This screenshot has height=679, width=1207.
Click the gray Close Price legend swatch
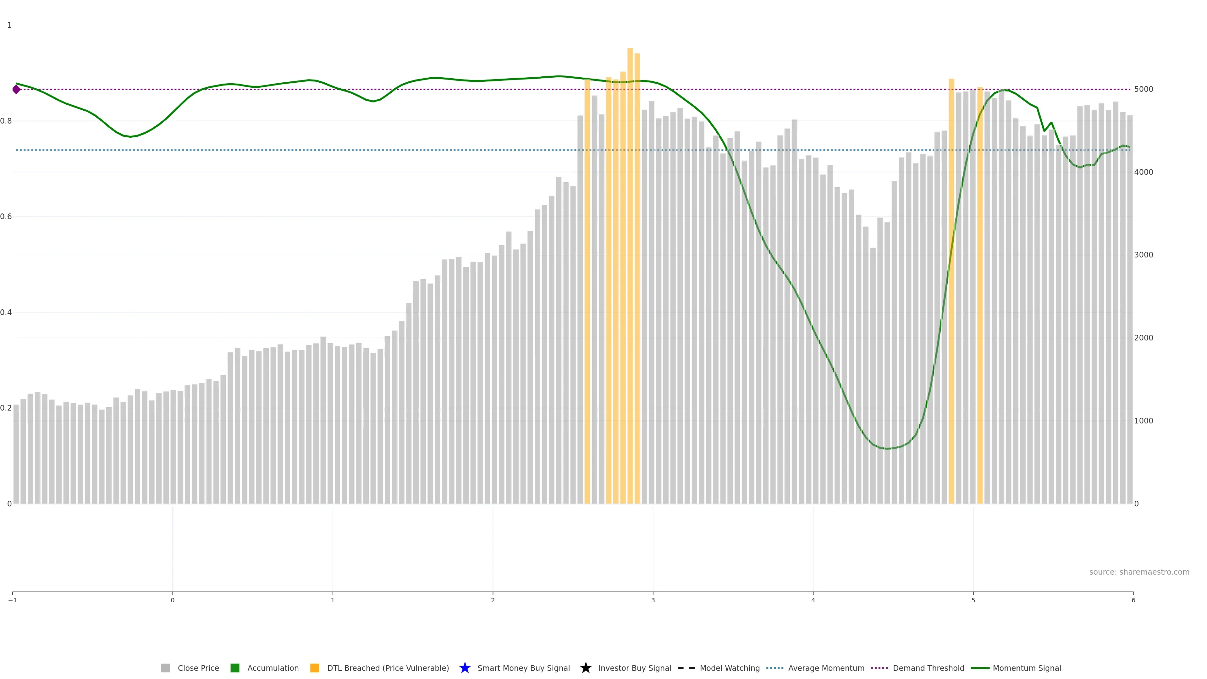tap(165, 668)
